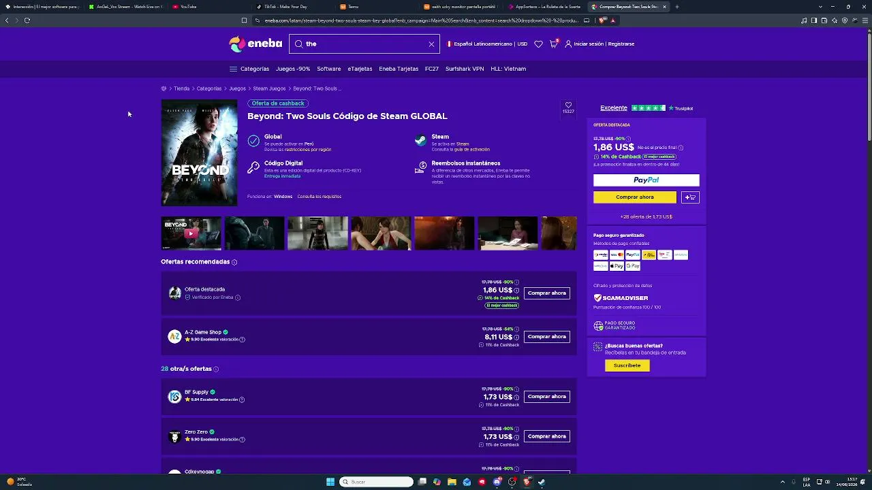Open the Entrega inmediata link
The height and width of the screenshot is (490, 872).
click(282, 176)
